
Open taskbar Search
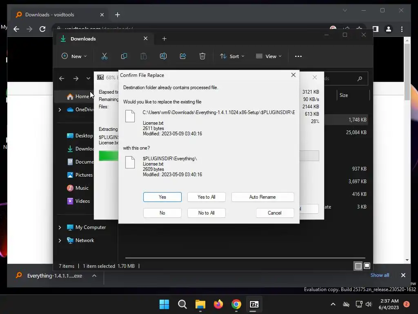coord(182,304)
